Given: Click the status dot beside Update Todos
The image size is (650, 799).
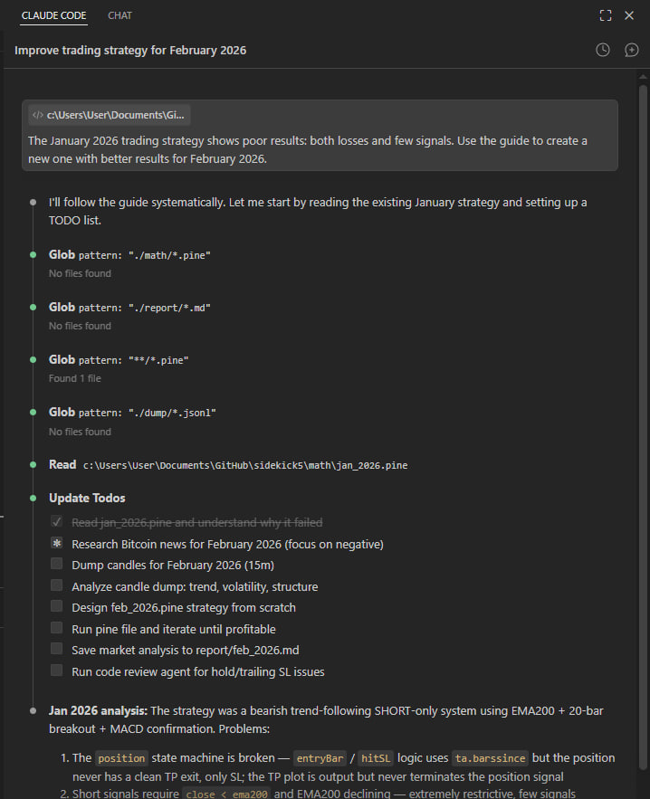Looking at the screenshot, I should click(x=33, y=499).
